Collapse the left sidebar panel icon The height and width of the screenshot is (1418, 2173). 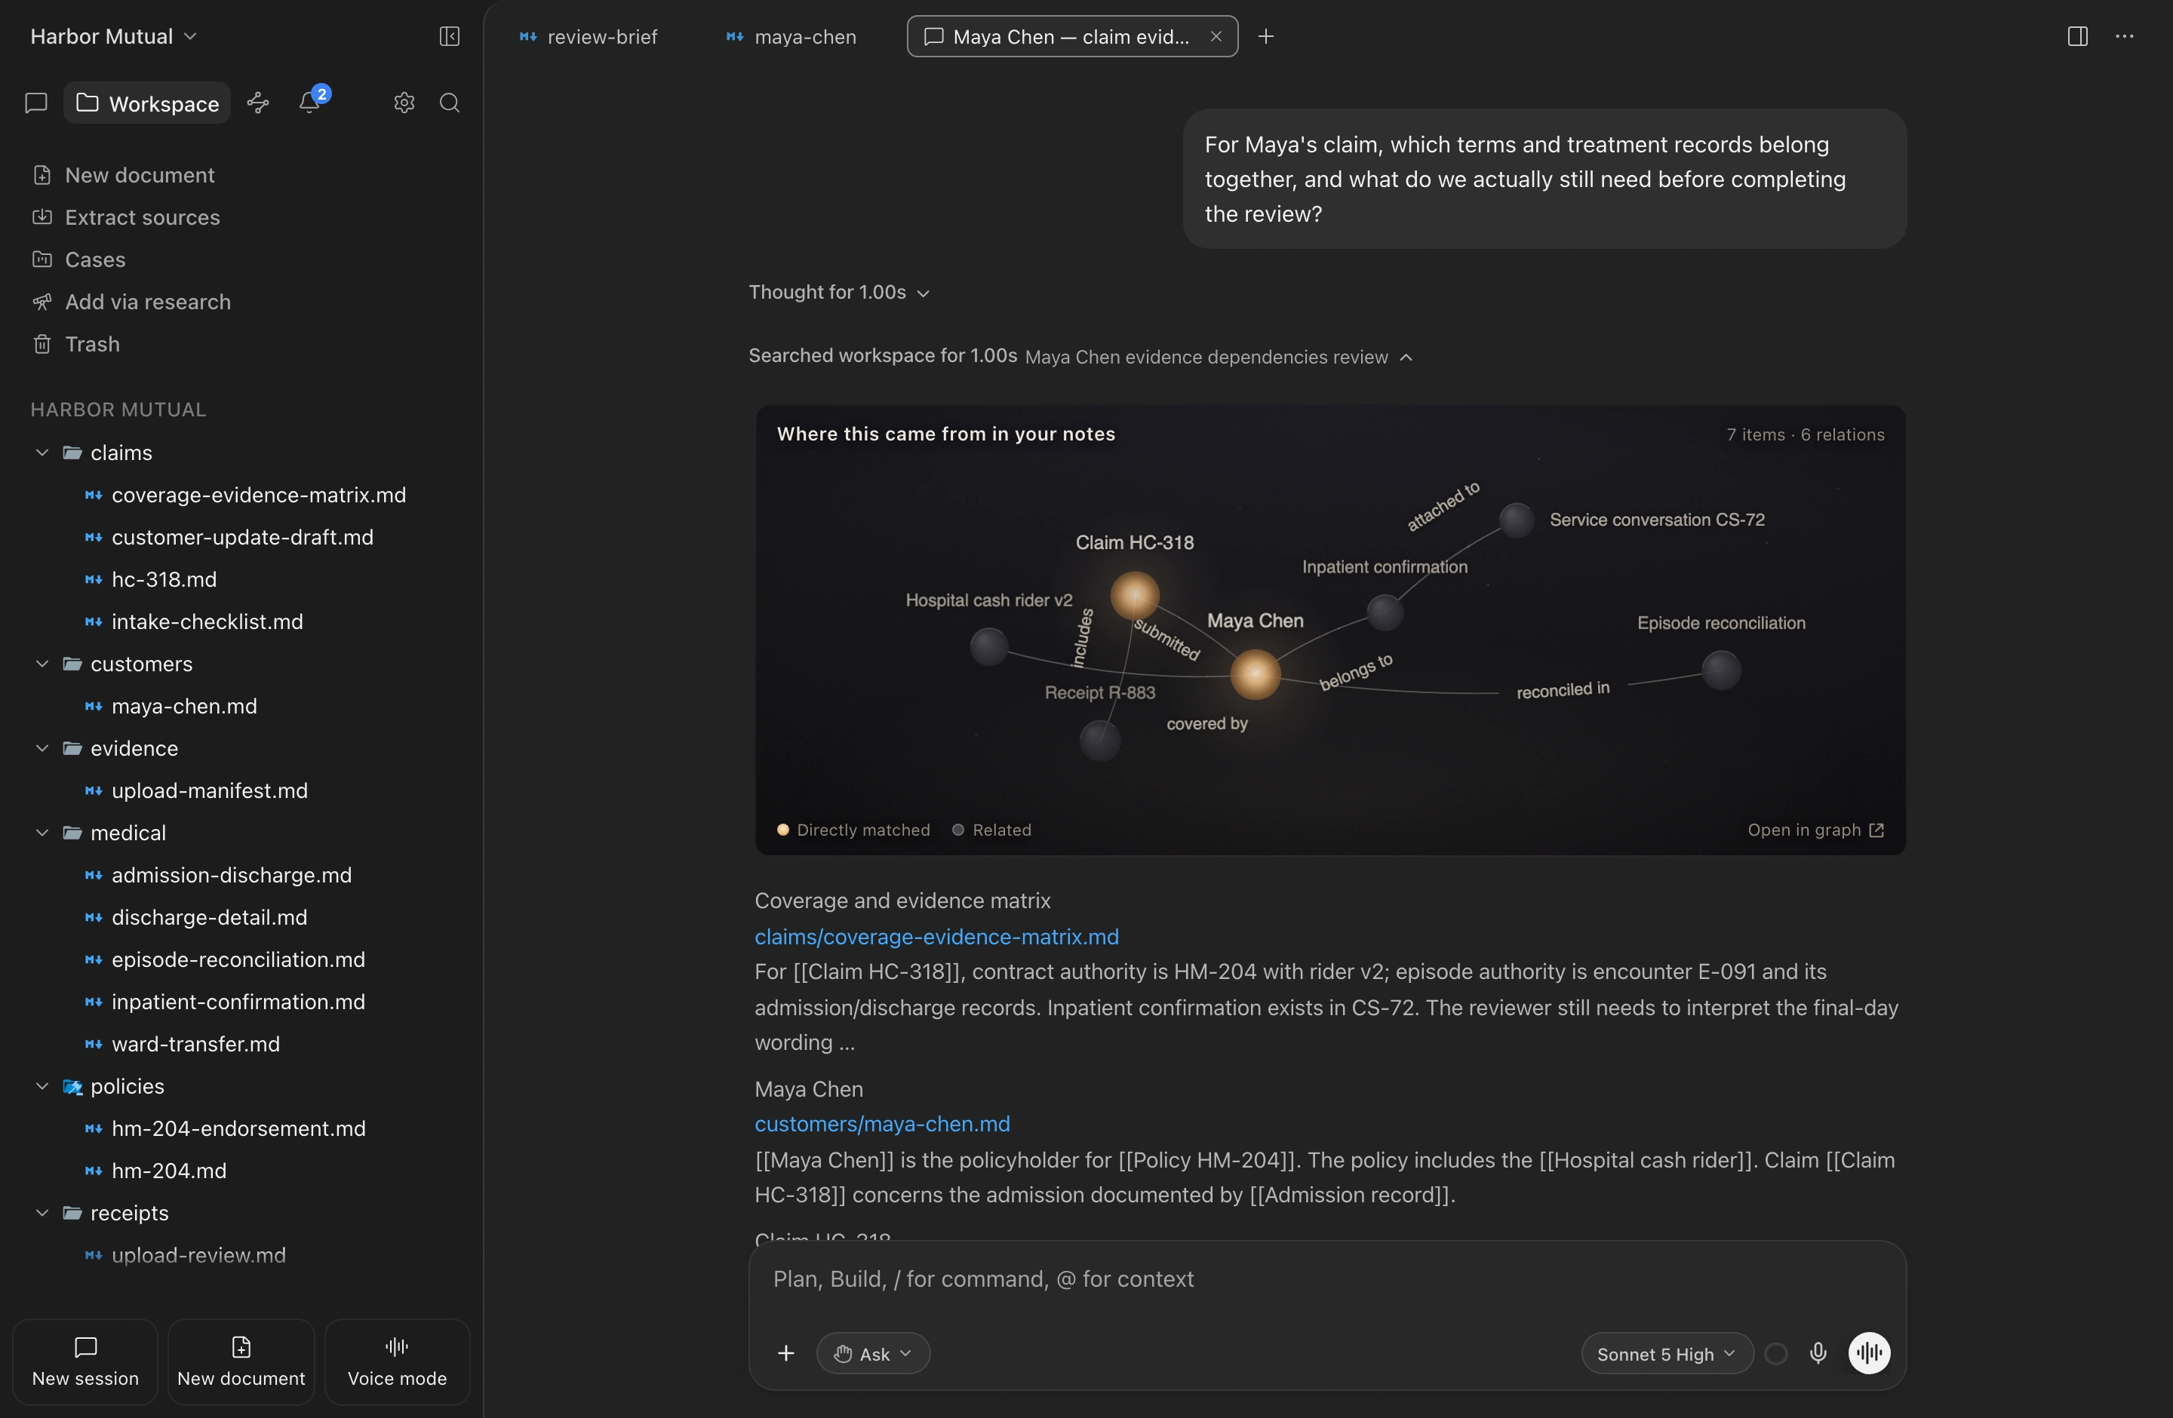(449, 36)
